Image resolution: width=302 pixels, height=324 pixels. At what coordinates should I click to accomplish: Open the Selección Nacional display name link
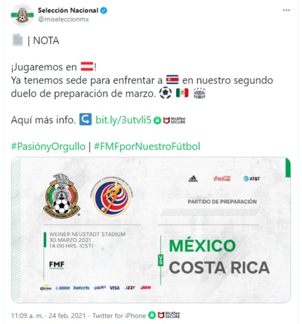pyautogui.click(x=68, y=10)
